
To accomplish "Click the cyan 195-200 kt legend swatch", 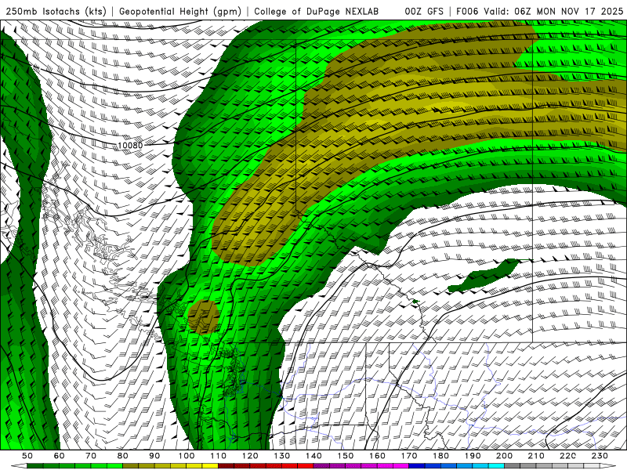I will 496,466.
